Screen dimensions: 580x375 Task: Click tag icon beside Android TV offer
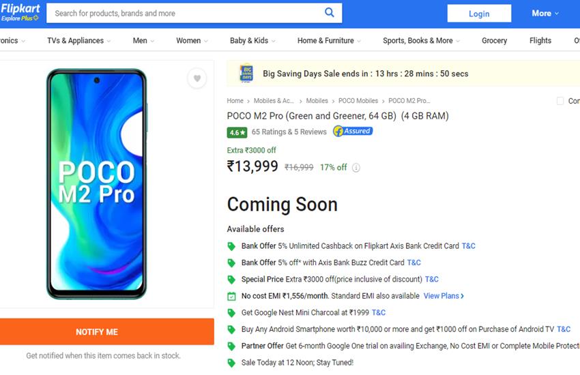[231, 329]
